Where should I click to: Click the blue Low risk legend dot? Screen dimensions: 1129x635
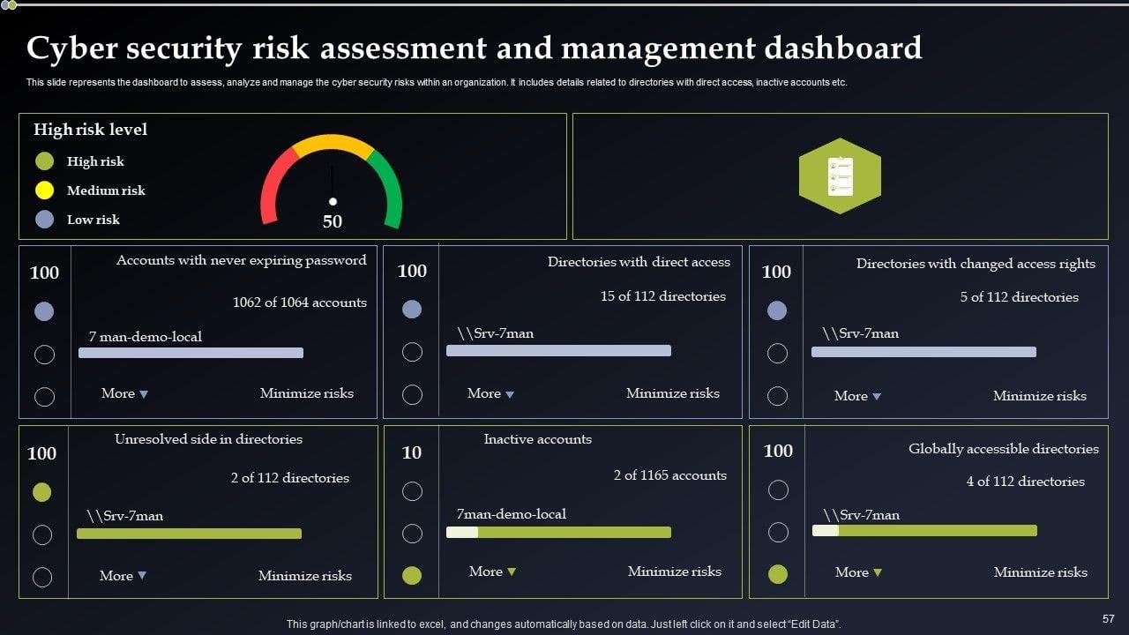tap(44, 220)
